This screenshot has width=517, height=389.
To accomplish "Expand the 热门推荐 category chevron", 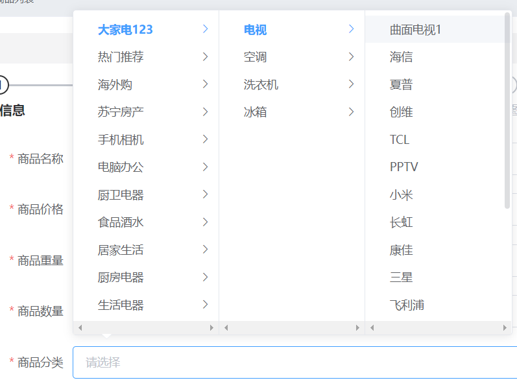I will (x=205, y=56).
